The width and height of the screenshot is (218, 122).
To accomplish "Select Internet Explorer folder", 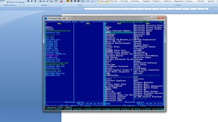I will 115,81.
